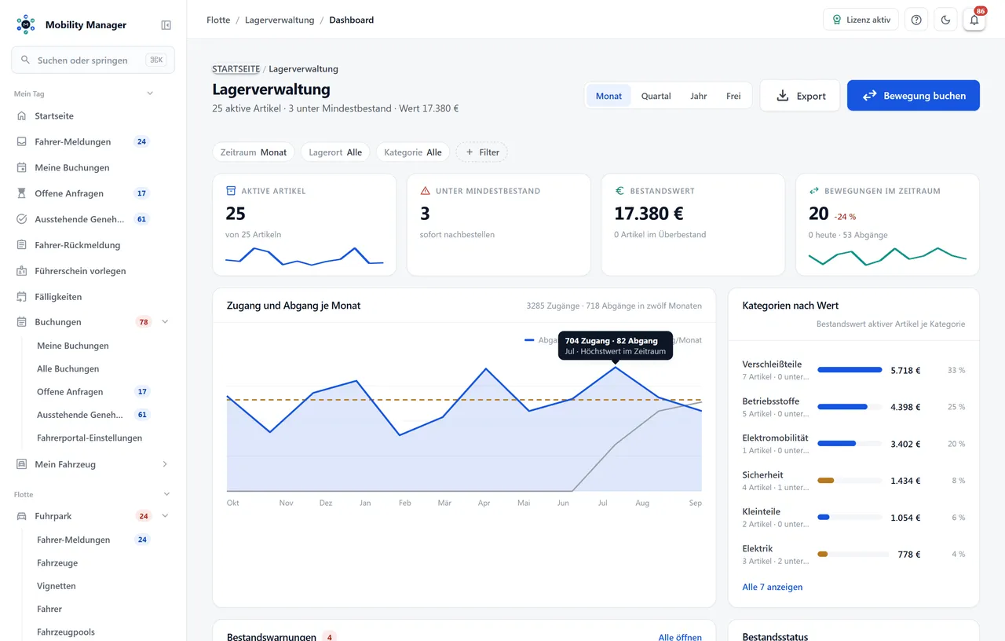Open Fahrerportal-Einstellungen menu item
This screenshot has width=1005, height=641.
(x=90, y=438)
